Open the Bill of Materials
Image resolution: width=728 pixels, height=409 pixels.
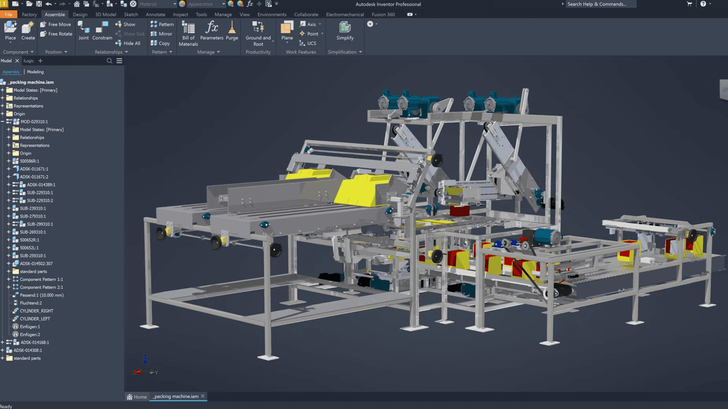188,32
